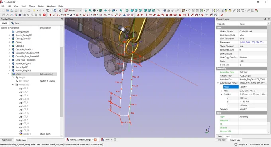This screenshot has width=271, height=147.
Task: Collapse the Chain tree node
Action: pyautogui.click(x=9, y=74)
